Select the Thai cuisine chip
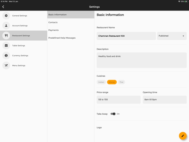189x142 pixels. tap(121, 82)
